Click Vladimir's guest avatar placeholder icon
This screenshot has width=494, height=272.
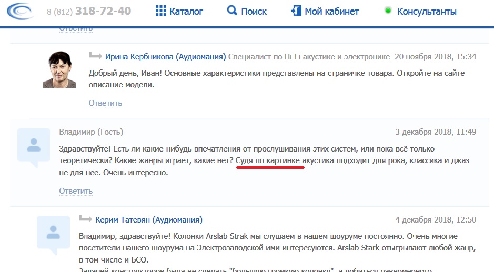34,147
